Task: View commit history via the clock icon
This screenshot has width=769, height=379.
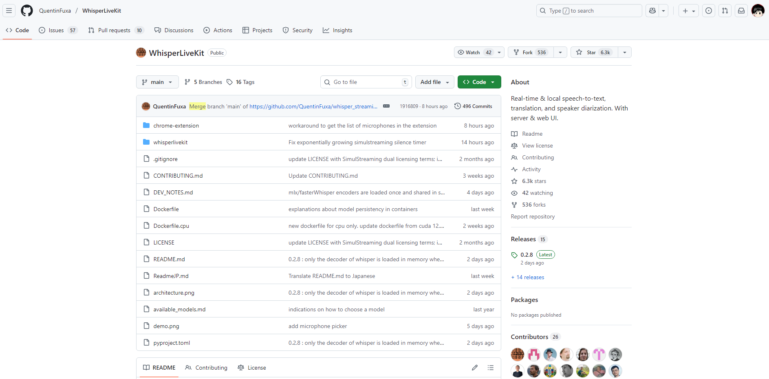Action: tap(457, 106)
